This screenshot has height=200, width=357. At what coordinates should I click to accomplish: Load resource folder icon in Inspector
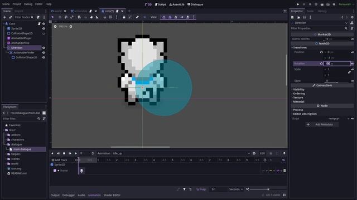(298, 17)
